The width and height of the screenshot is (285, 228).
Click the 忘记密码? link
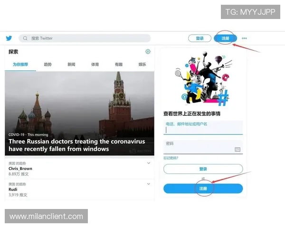coord(171,158)
